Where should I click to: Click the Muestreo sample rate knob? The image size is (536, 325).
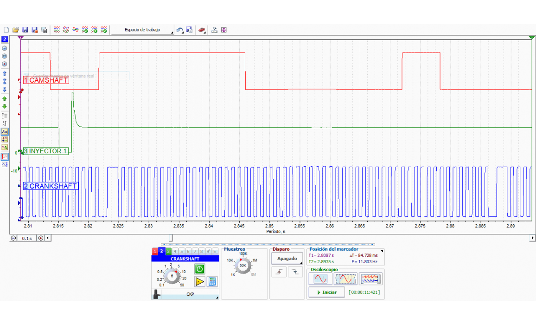coord(242,265)
